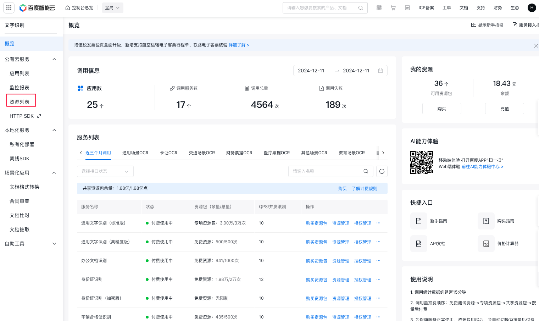The image size is (539, 321).
Task: Switch language with the En icon
Action: tap(407, 8)
